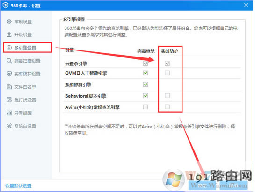Enable QVMII人工智能引擎 实时防护 checkbox

(x=167, y=73)
